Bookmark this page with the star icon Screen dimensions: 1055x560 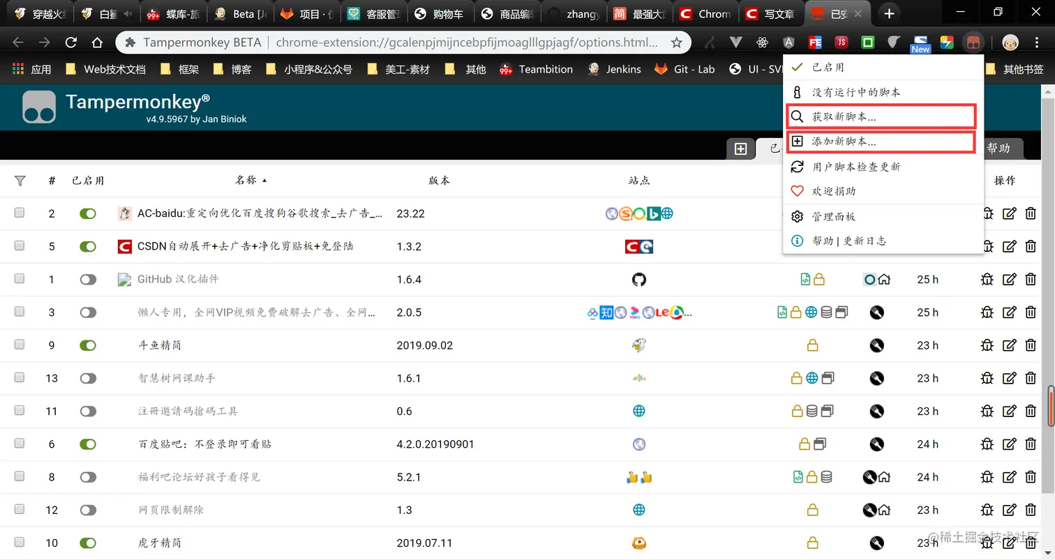pos(675,43)
